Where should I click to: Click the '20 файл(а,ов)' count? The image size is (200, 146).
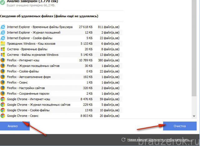(x=110, y=116)
